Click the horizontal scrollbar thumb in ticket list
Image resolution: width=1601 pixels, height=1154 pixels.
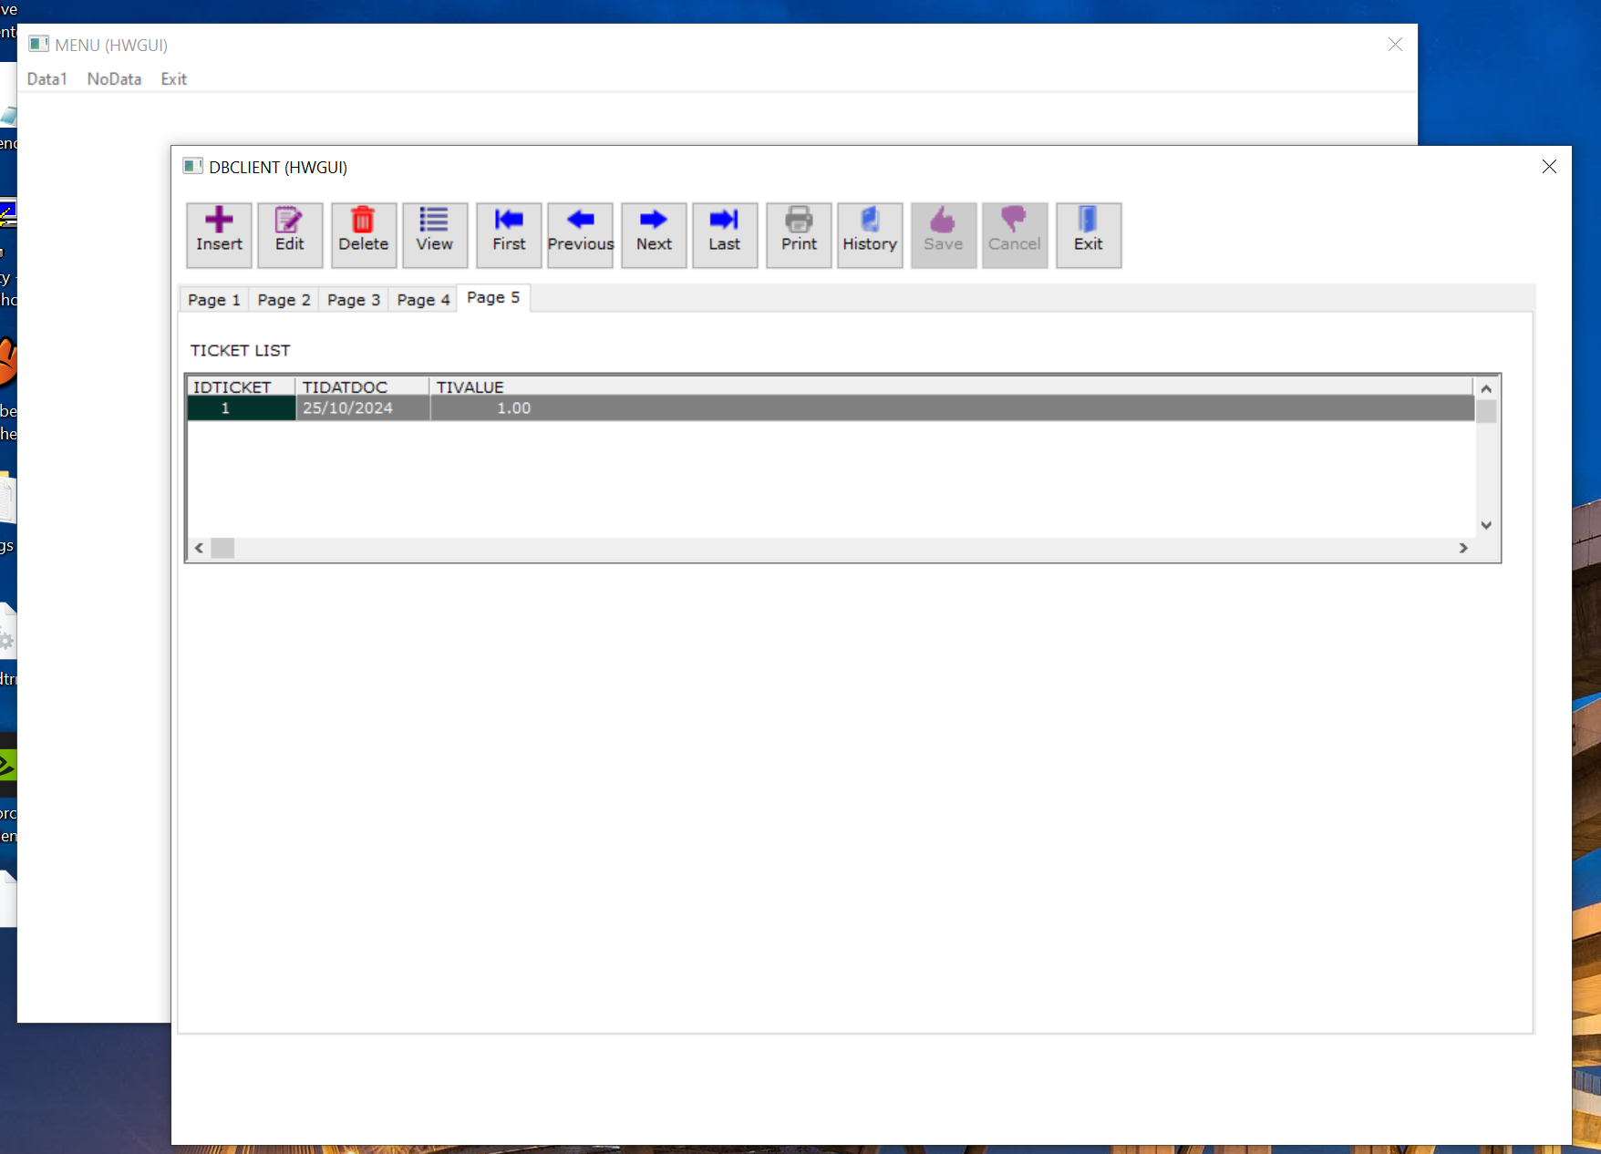pyautogui.click(x=222, y=548)
